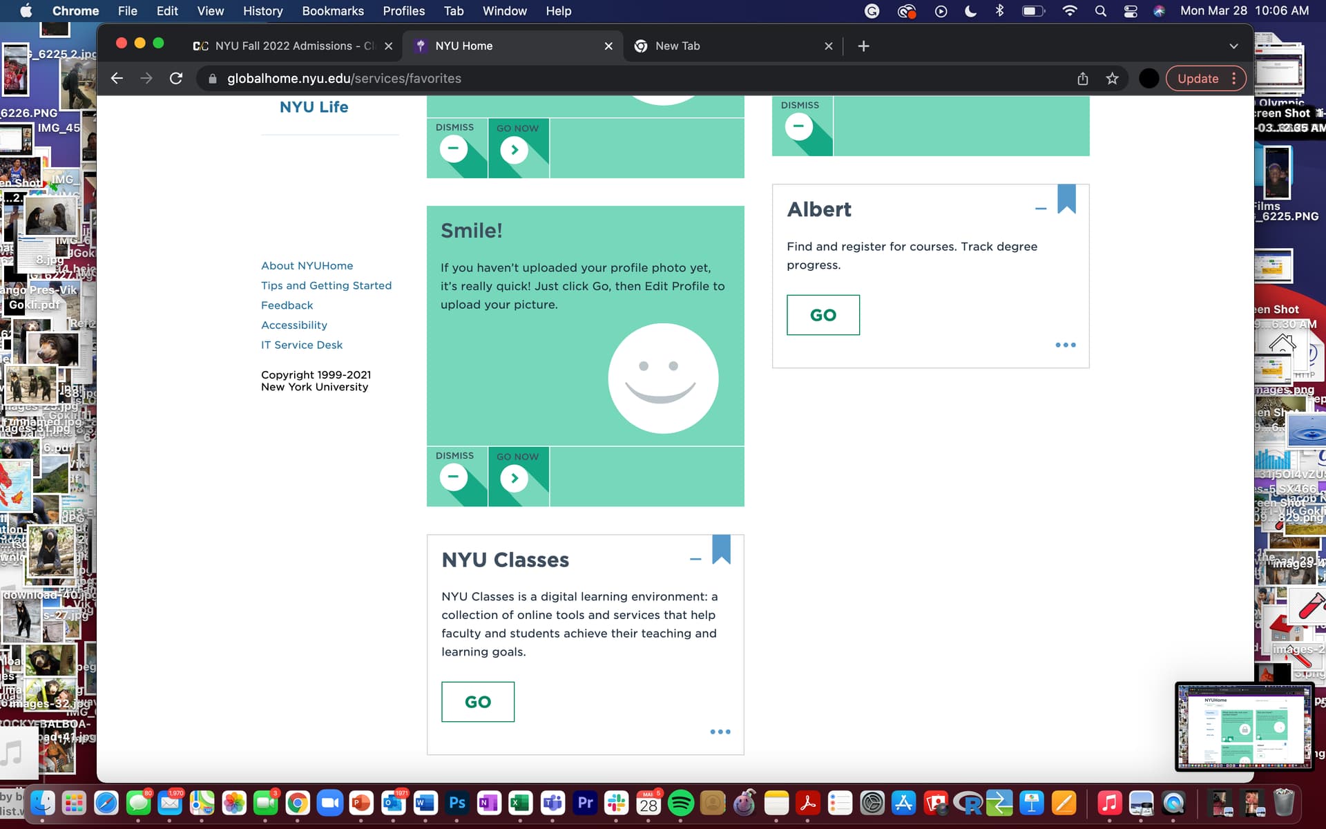This screenshot has width=1326, height=829.
Task: Toggle the NYU Classes bookmark icon
Action: pyautogui.click(x=721, y=550)
